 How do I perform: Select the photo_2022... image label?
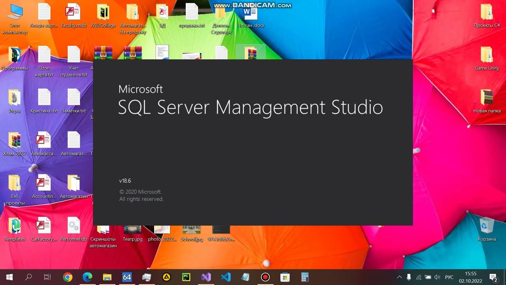tap(162, 239)
